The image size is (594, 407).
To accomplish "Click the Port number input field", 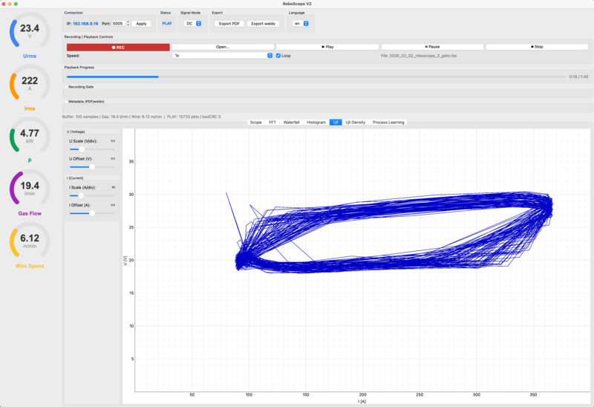I will (x=119, y=24).
